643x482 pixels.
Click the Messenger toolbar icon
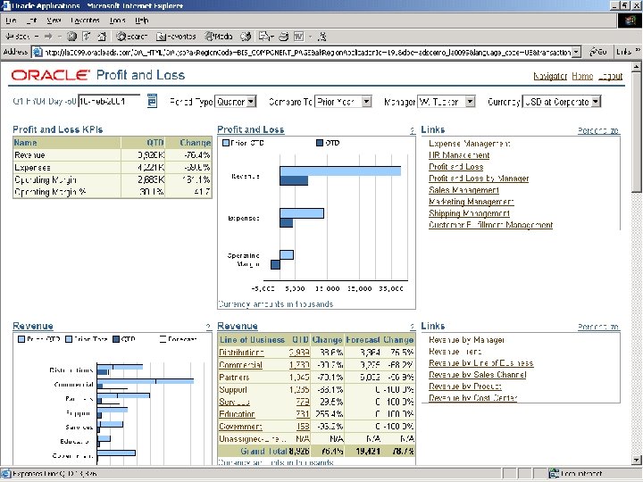click(x=322, y=37)
